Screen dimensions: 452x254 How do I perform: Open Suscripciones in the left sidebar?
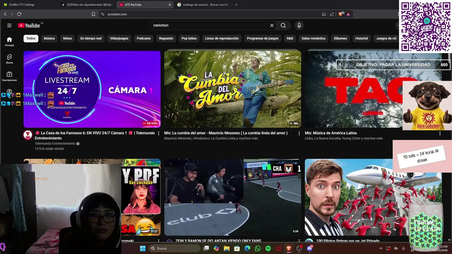tap(10, 76)
